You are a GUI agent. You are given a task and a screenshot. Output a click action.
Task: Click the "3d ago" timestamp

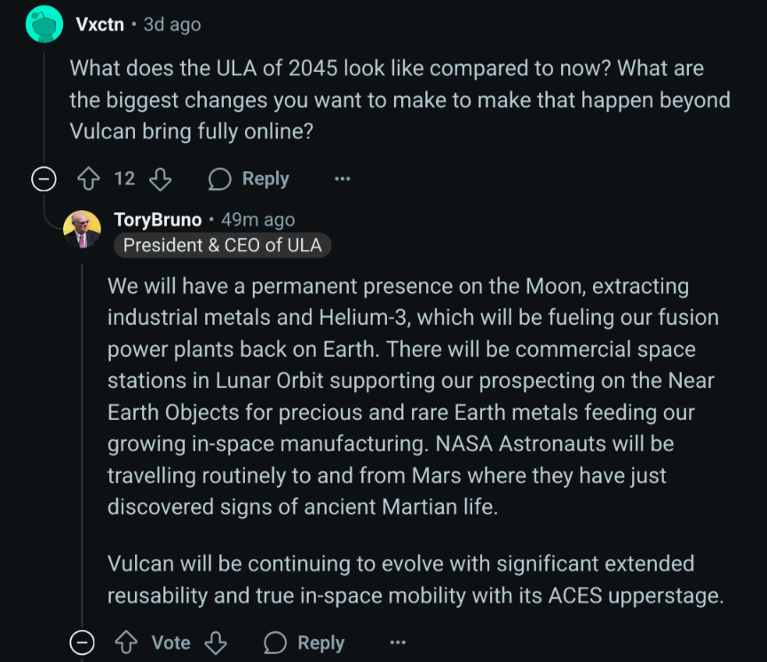click(x=172, y=25)
